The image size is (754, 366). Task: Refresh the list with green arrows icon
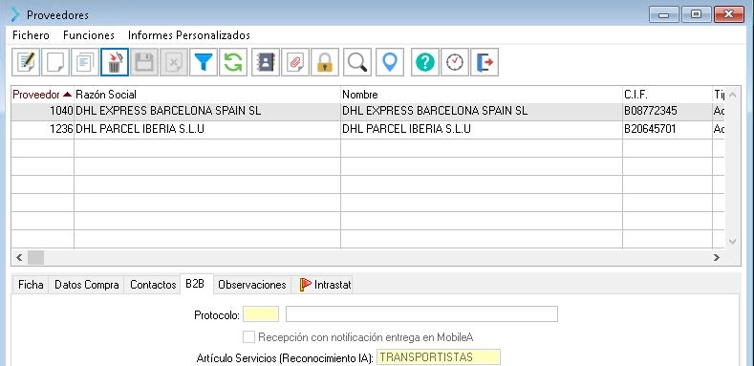click(x=233, y=62)
